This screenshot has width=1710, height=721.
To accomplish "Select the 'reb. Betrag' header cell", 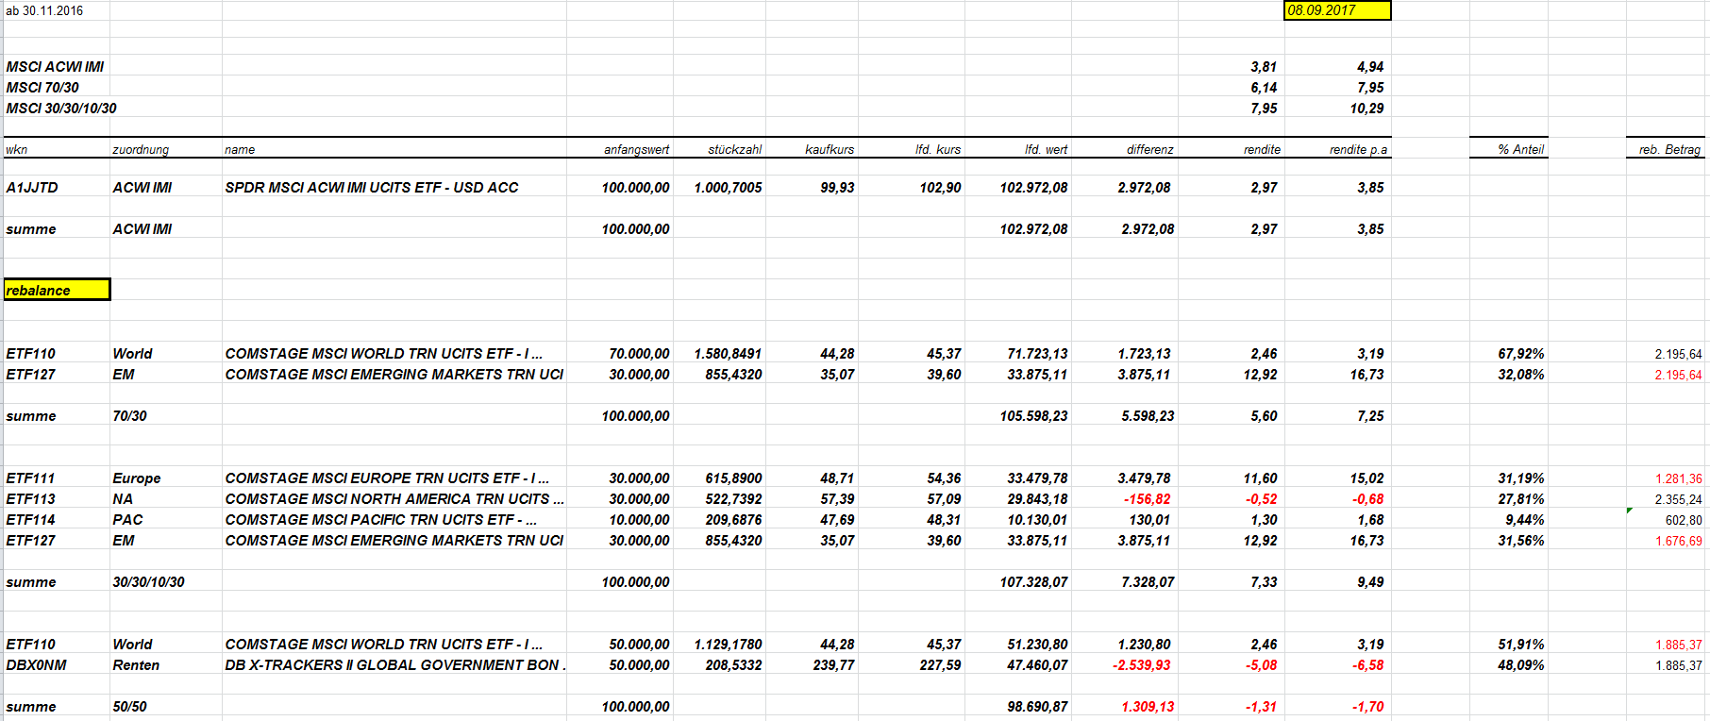I will [x=1666, y=149].
